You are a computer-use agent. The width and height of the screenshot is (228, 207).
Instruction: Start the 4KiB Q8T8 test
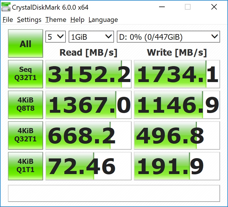pos(26,105)
